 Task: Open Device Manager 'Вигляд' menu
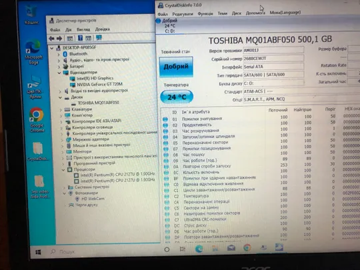click(x=83, y=29)
